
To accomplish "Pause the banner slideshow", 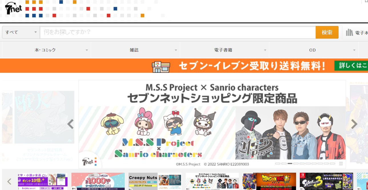I will pyautogui.click(x=341, y=164).
